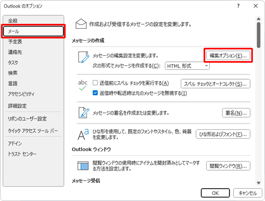Enable 送信前にスペル チェックを実行する checkbox

tap(95, 83)
